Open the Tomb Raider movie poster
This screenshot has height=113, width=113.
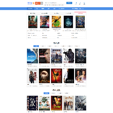click(33, 22)
